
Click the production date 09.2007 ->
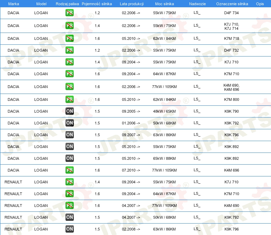pyautogui.click(x=131, y=135)
